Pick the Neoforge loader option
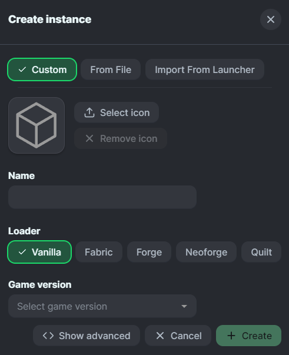 pos(206,252)
